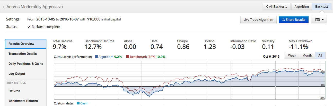Switch to the Algorithm tab
333x106 pixels.
[301, 7]
